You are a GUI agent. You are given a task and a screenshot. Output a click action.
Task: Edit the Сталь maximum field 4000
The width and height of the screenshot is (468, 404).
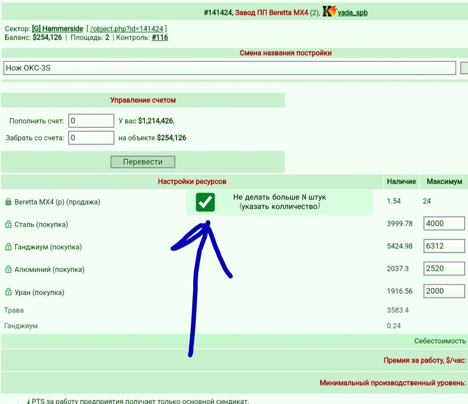[x=444, y=223]
